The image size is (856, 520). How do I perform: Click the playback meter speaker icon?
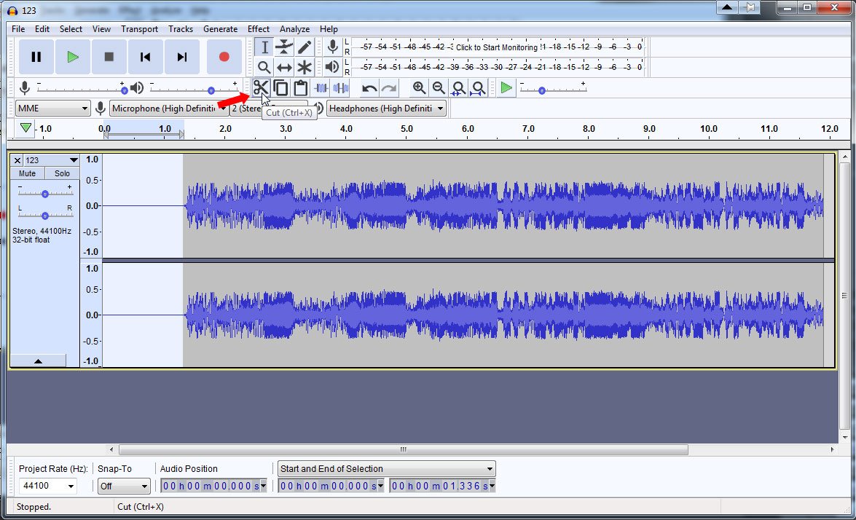tap(332, 67)
